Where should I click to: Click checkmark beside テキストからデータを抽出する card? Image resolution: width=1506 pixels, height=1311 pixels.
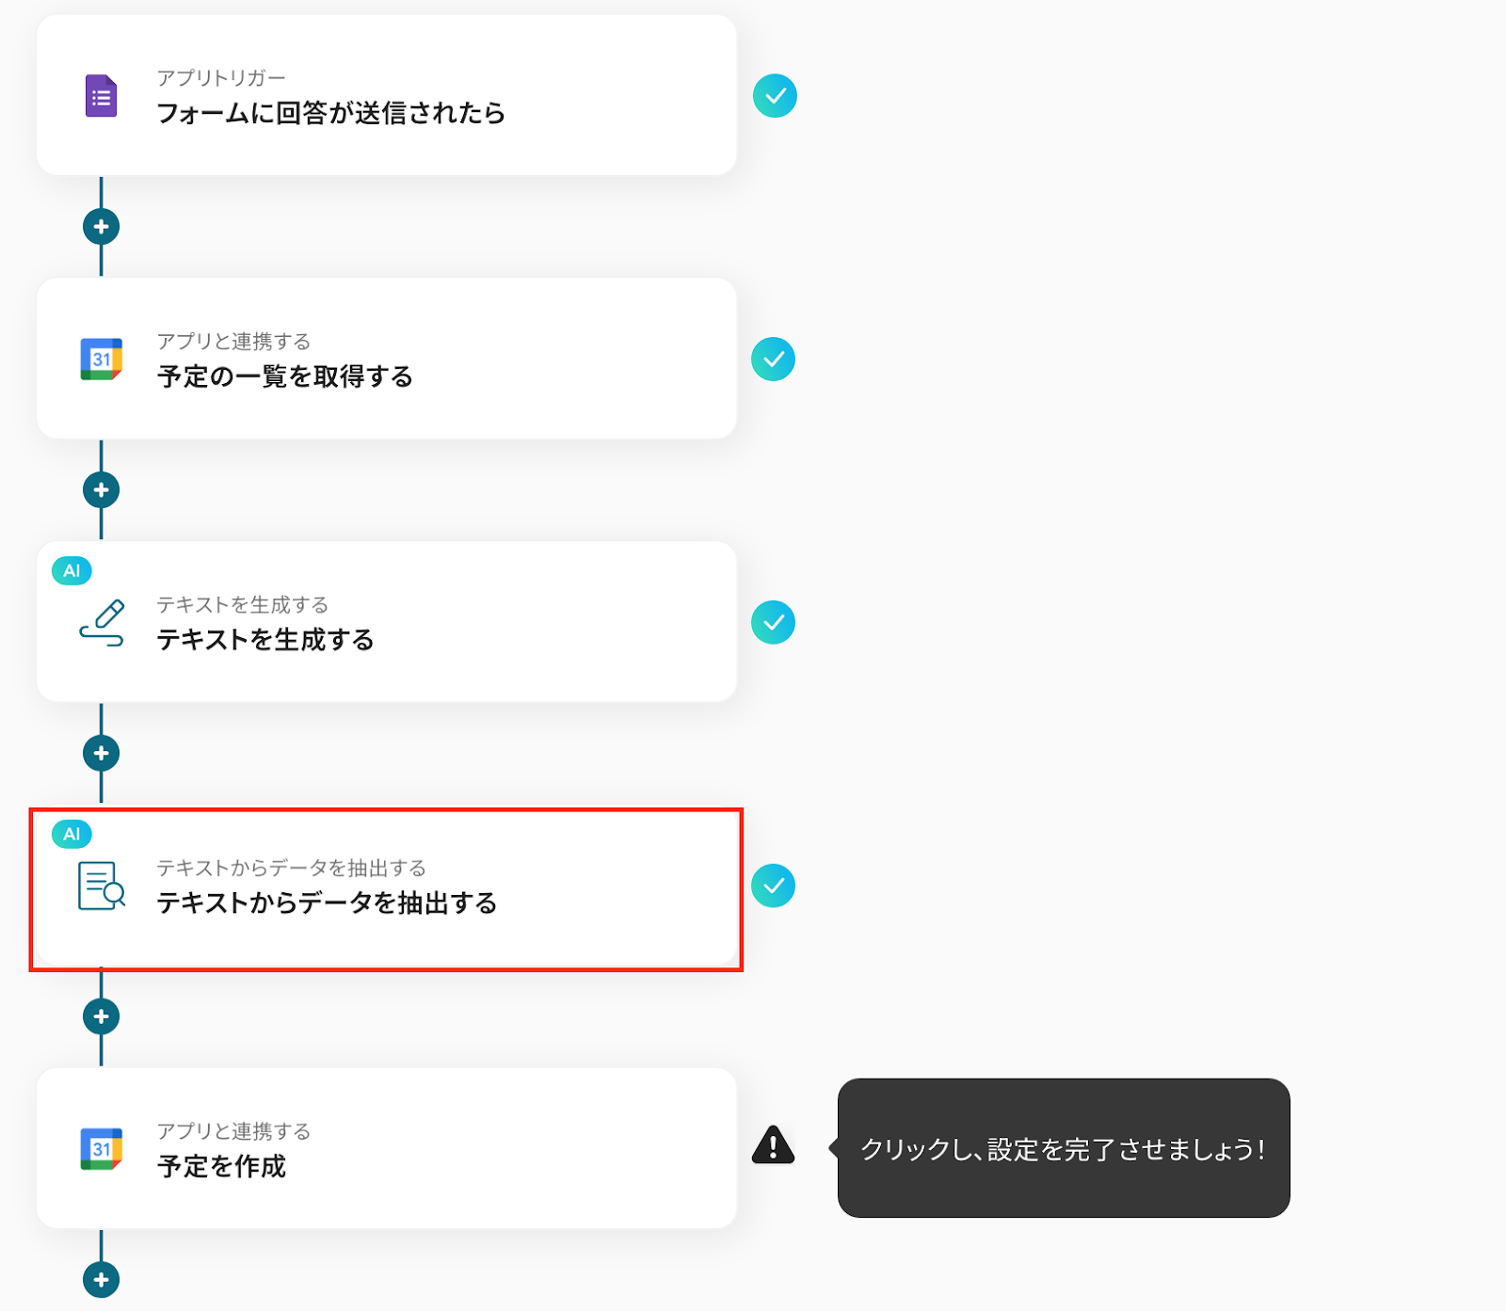773,886
